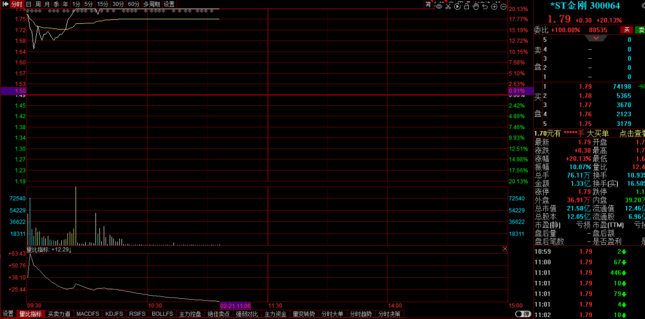Select the MACDFS indicator tab
This screenshot has width=645, height=319.
(88, 314)
